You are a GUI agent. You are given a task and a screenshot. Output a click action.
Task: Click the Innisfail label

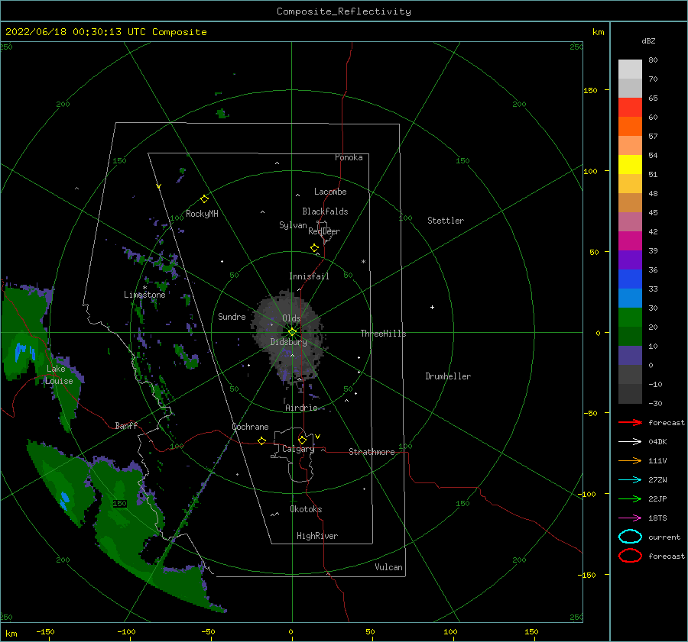(x=309, y=276)
